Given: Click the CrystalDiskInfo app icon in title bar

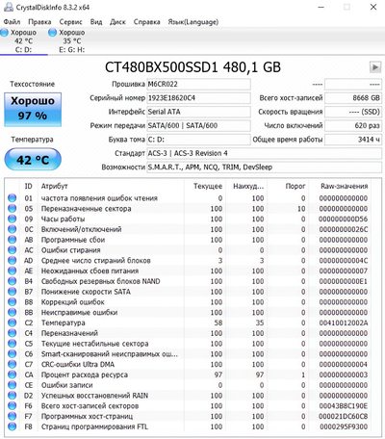Looking at the screenshot, I should tap(9, 7).
